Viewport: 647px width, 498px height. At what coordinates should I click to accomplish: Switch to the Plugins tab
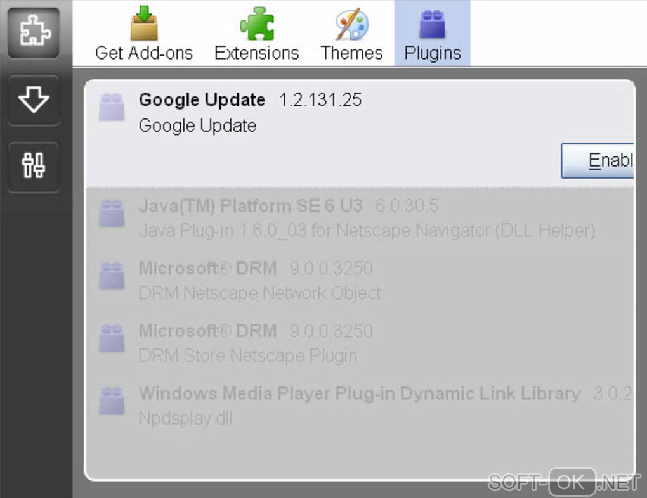point(433,33)
